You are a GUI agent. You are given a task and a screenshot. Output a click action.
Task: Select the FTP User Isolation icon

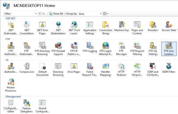[x=169, y=49]
